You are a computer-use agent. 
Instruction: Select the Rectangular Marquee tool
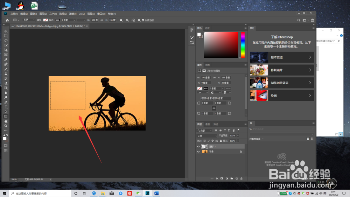tap(6, 36)
